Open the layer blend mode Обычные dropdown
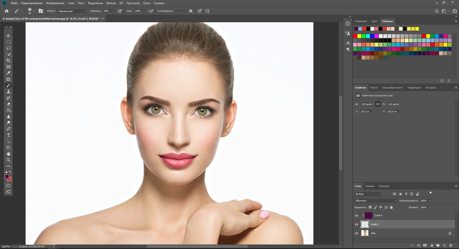459x249 pixels. click(x=376, y=200)
